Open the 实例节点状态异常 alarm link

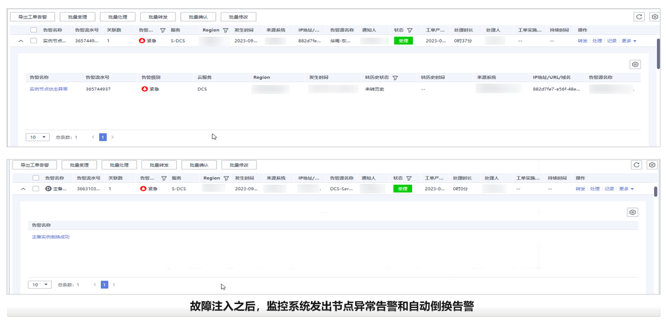[x=48, y=89]
